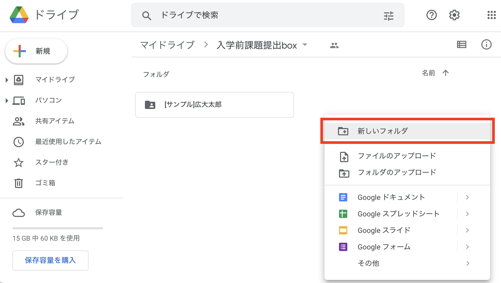
Task: Expand the その他 submenu arrow
Action: [x=468, y=263]
